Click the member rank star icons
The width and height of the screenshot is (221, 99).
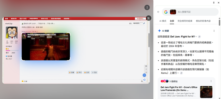pos(7,49)
